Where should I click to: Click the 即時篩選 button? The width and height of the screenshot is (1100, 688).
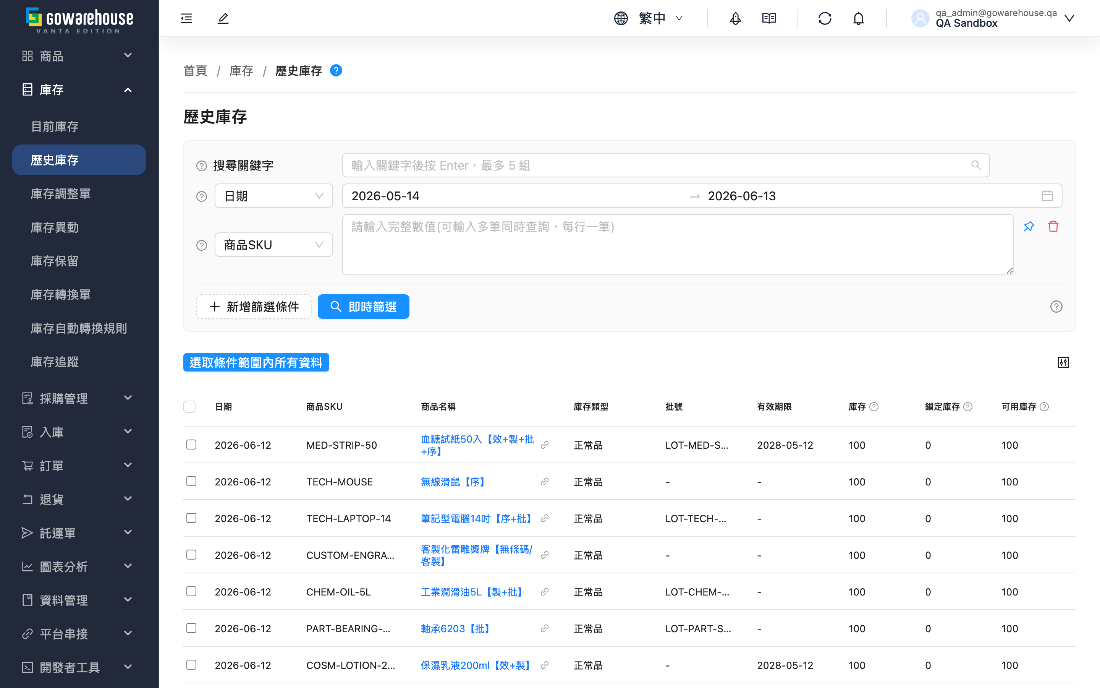click(363, 307)
